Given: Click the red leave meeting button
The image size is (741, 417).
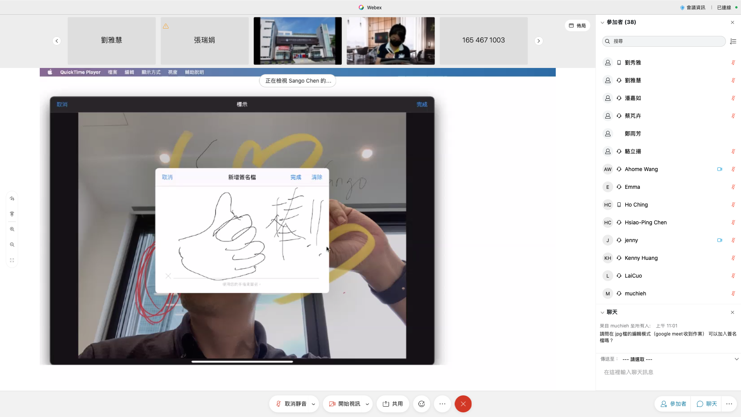Looking at the screenshot, I should (463, 404).
